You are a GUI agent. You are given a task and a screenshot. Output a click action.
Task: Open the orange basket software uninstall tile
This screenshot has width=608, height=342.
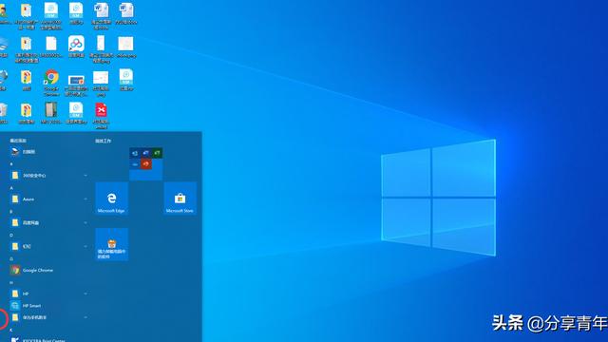point(112,244)
